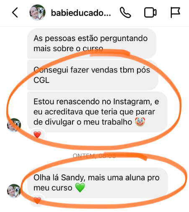Tap the name 'Sandy' in last message
This screenshot has width=189, height=212.
(x=73, y=178)
